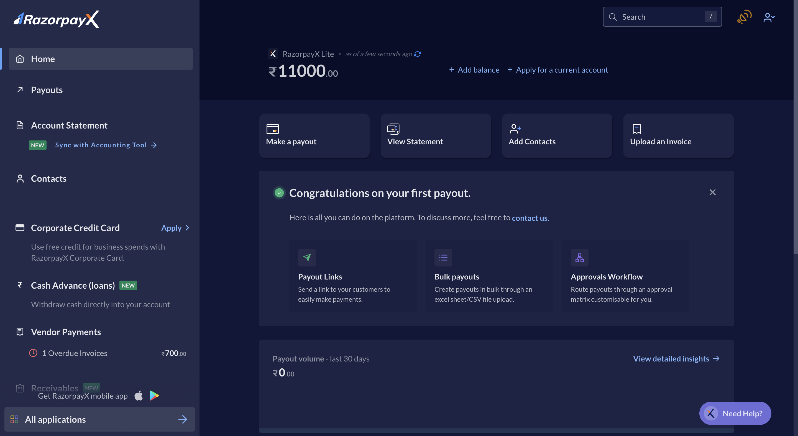Open Cash Advance (loans) section
798x436 pixels.
pos(73,285)
